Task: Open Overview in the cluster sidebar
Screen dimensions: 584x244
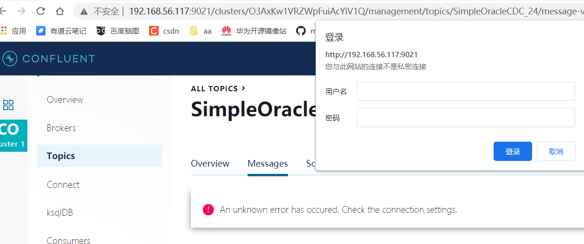Action: [65, 99]
